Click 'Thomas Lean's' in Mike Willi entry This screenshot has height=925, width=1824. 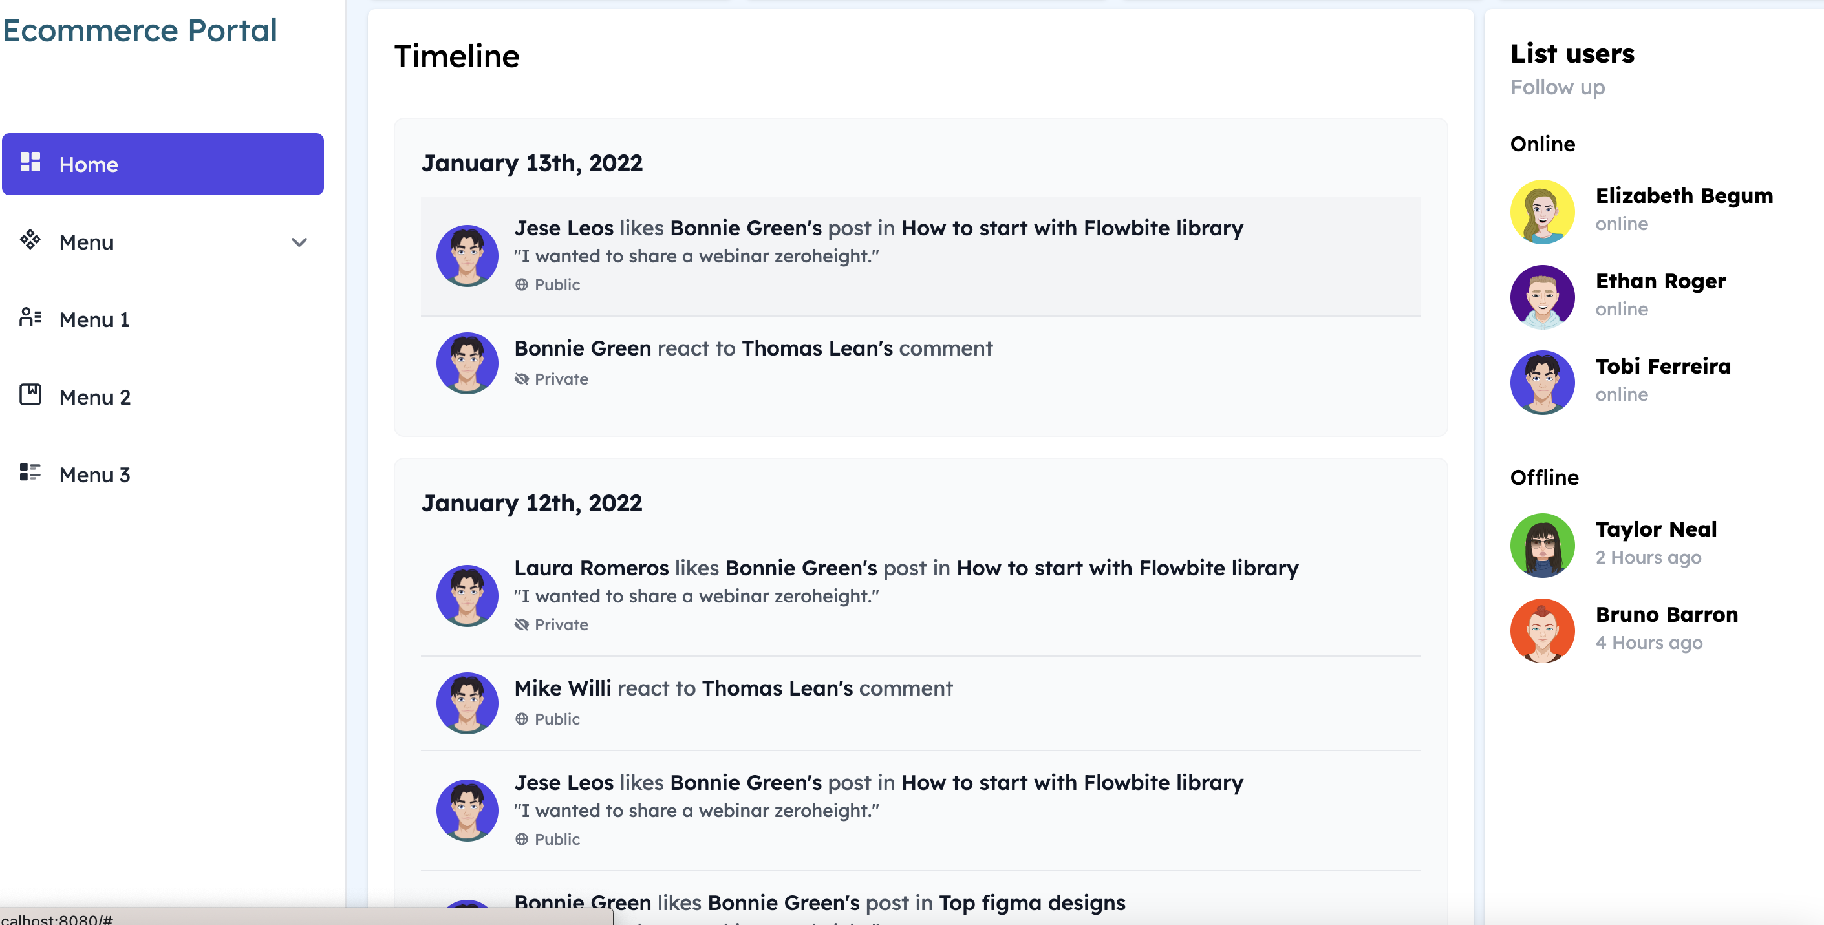(777, 688)
